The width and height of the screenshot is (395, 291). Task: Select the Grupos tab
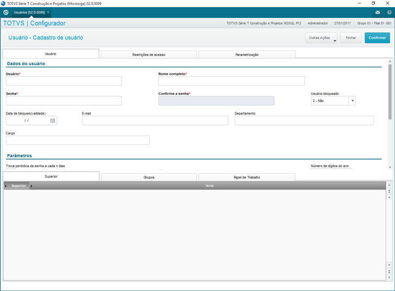(x=149, y=178)
